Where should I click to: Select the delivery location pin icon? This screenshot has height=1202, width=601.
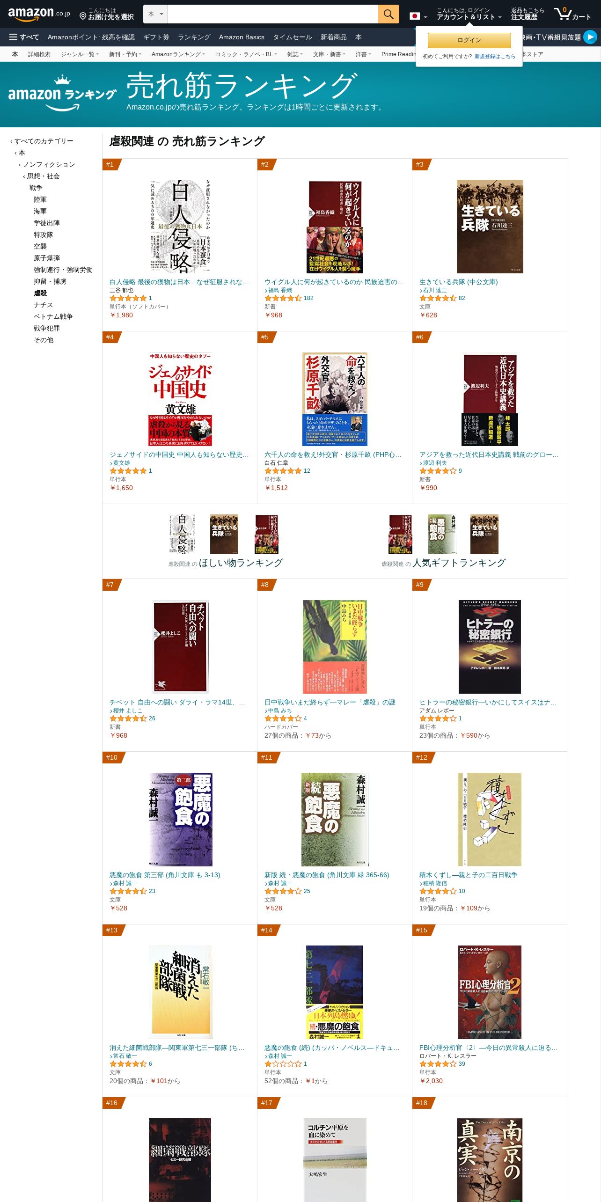83,16
